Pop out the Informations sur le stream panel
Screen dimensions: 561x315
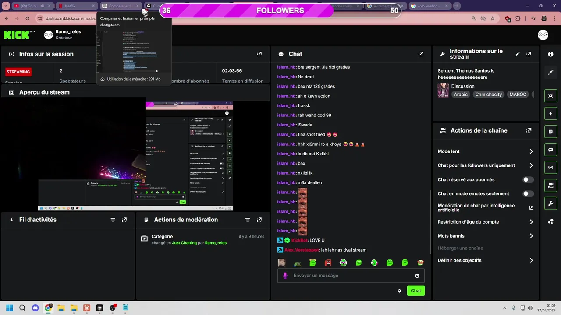tap(529, 54)
